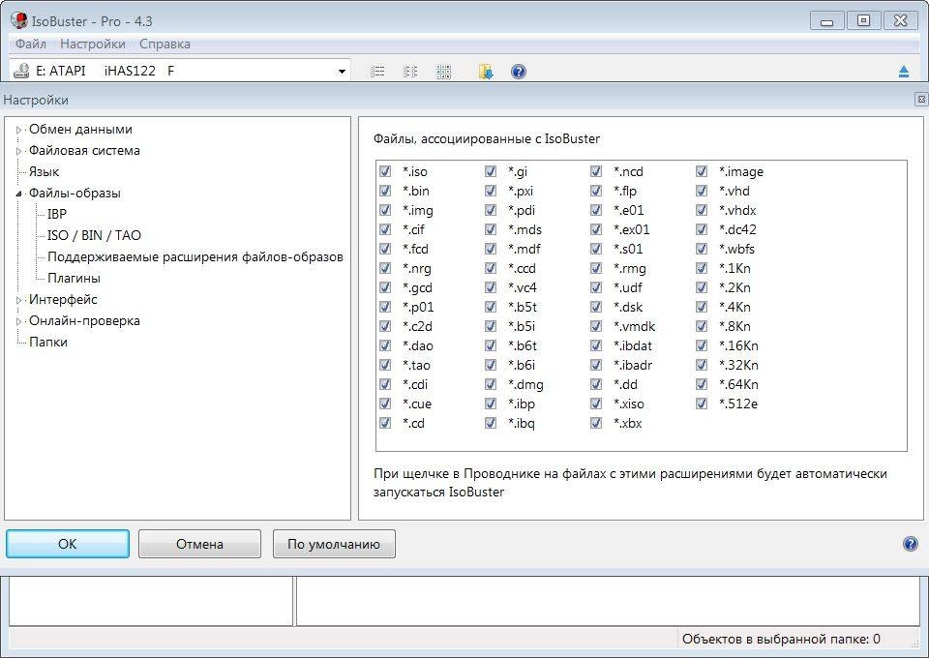Screen dimensions: 929x658
Task: Click the IsoBuster app icon in title bar
Action: coord(19,20)
